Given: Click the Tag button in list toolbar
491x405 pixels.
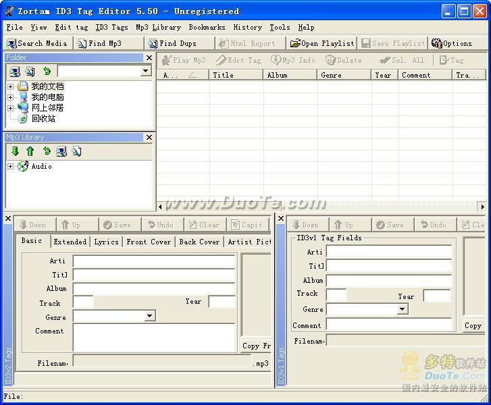Looking at the screenshot, I should click(x=452, y=60).
